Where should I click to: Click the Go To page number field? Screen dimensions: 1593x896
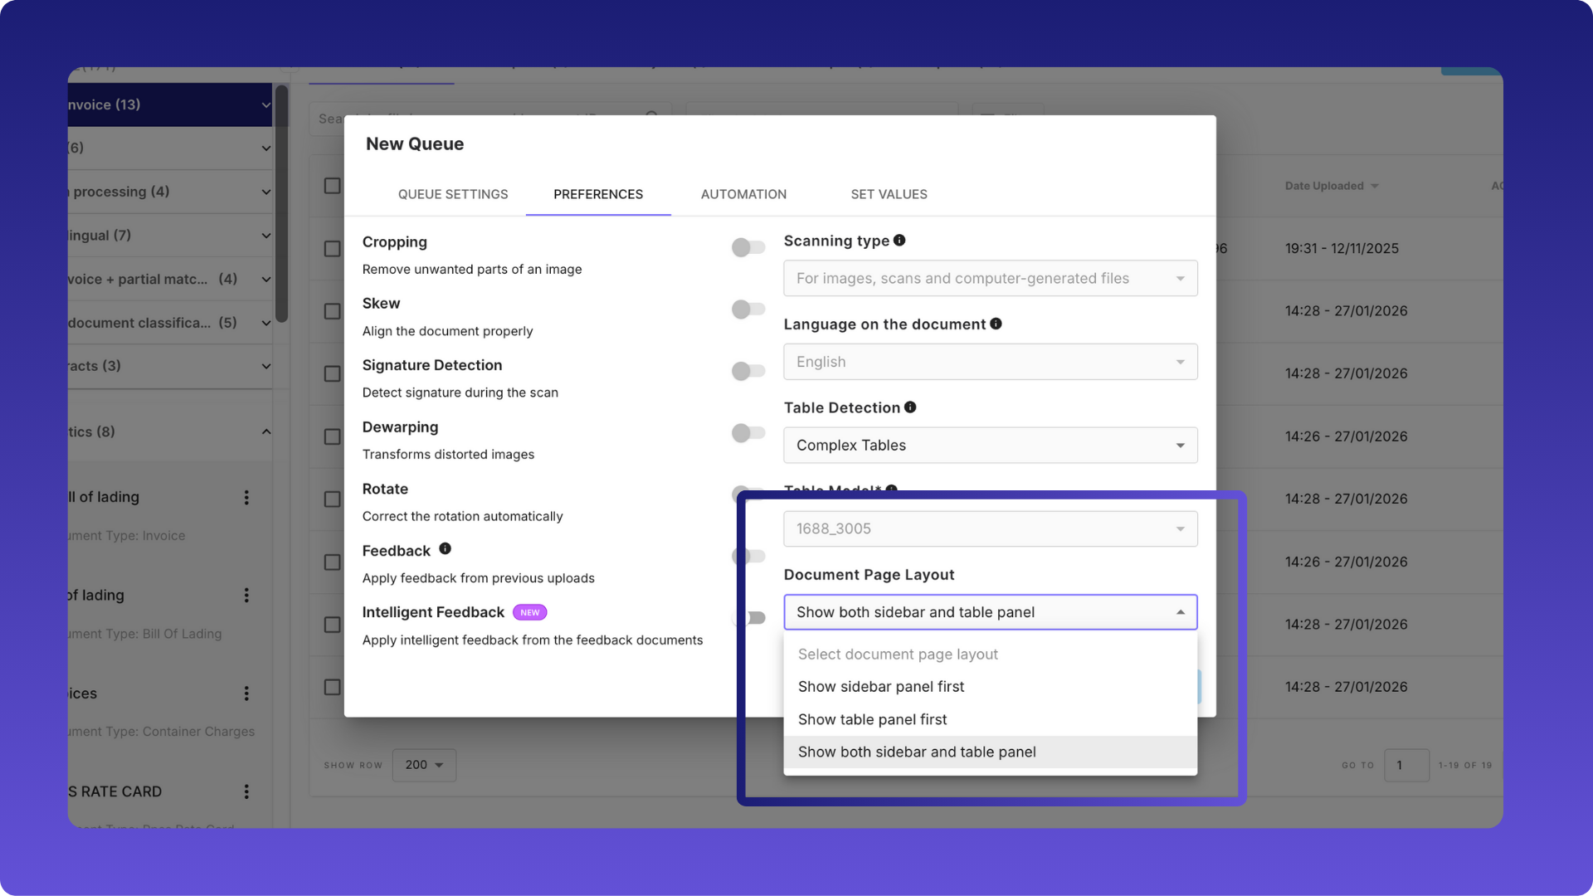(1406, 765)
